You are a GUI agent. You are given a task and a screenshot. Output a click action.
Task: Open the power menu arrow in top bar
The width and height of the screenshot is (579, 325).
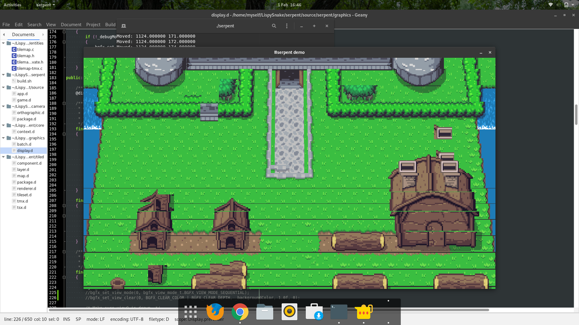(x=573, y=4)
